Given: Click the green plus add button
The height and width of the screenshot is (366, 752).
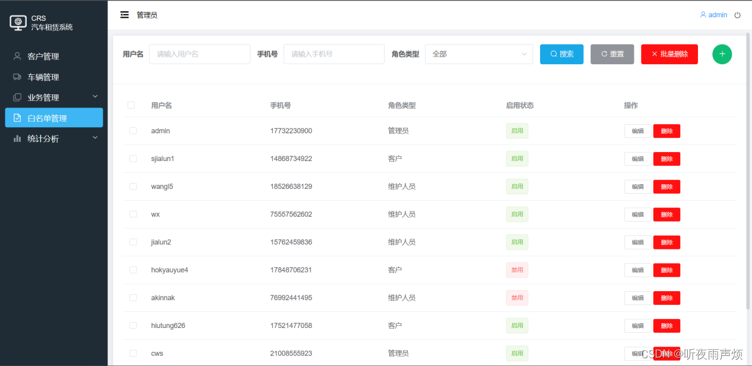Looking at the screenshot, I should pos(722,54).
